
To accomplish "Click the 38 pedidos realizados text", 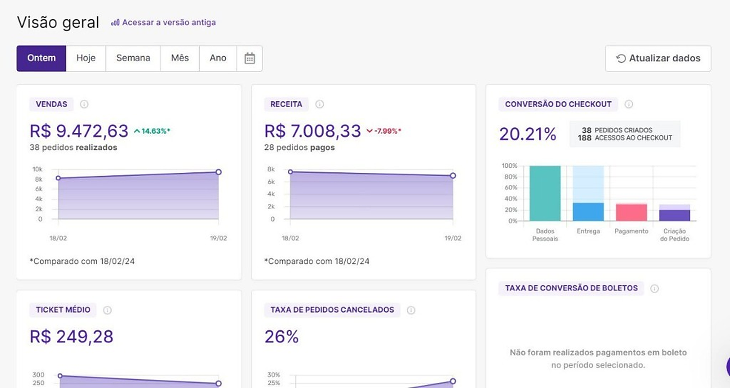I will (x=73, y=147).
